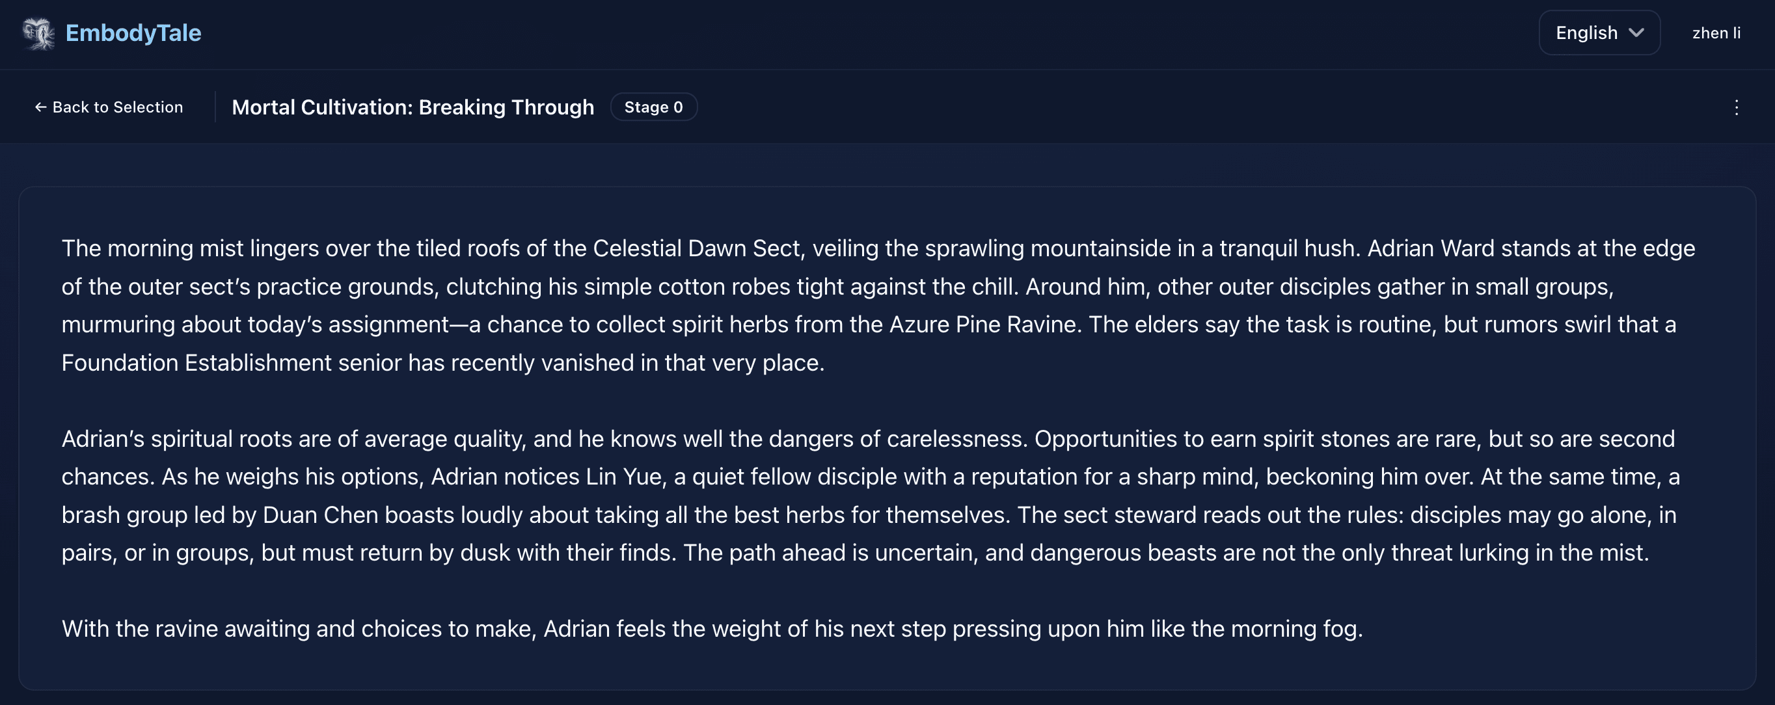The width and height of the screenshot is (1775, 705).
Task: Select the Stage 0 badge
Action: coord(653,107)
